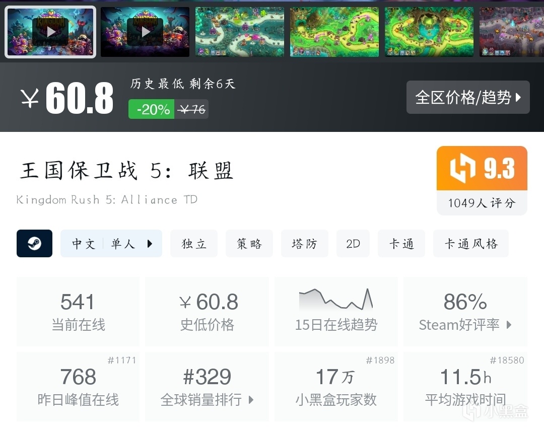Open 全区价格/趋势 regional price button
Viewport: 544px width, 432px height.
point(468,97)
